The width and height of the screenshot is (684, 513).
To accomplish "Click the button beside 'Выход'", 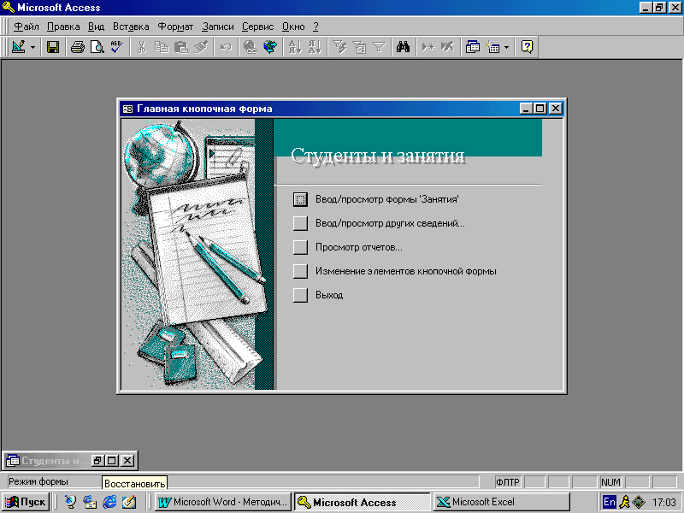I will 300,295.
